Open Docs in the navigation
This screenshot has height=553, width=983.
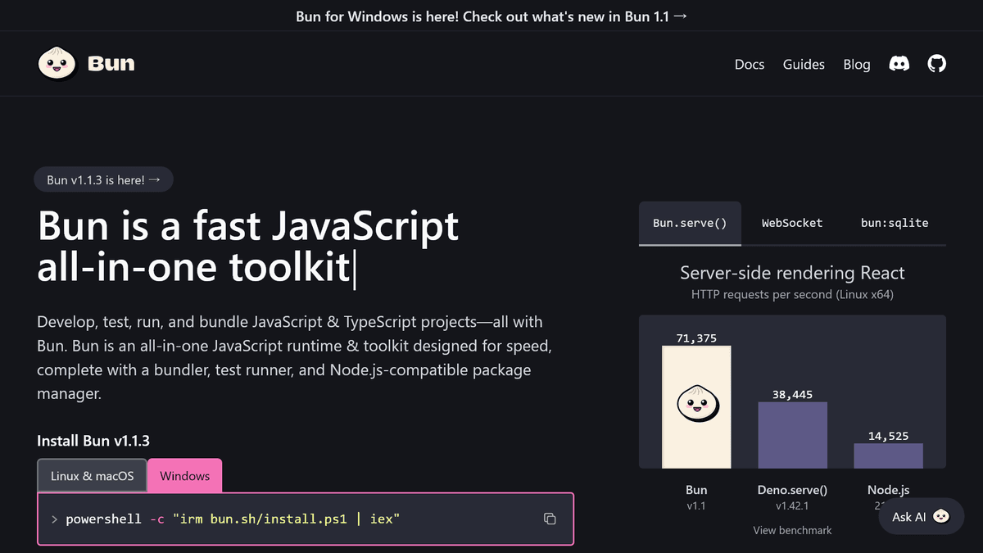(750, 65)
